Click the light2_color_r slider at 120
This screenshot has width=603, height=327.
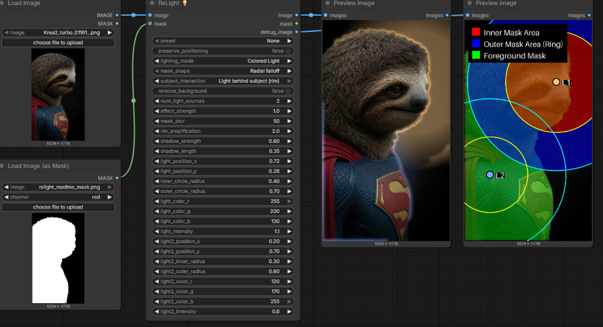pos(223,281)
